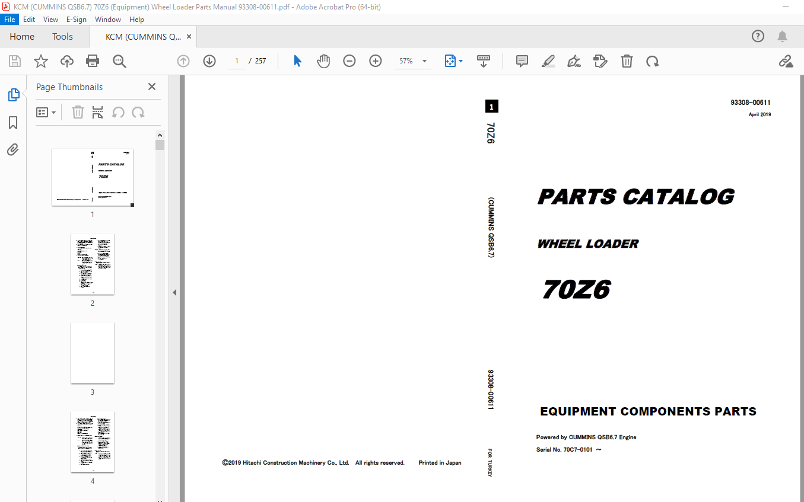
Task: Show Page Thumbnails sidebar icon
Action: [x=13, y=94]
